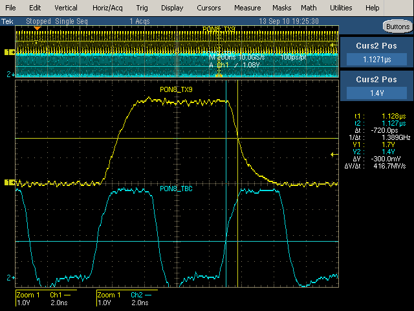Select the PON8_TBC waveform label
414x311 pixels.
(176, 189)
